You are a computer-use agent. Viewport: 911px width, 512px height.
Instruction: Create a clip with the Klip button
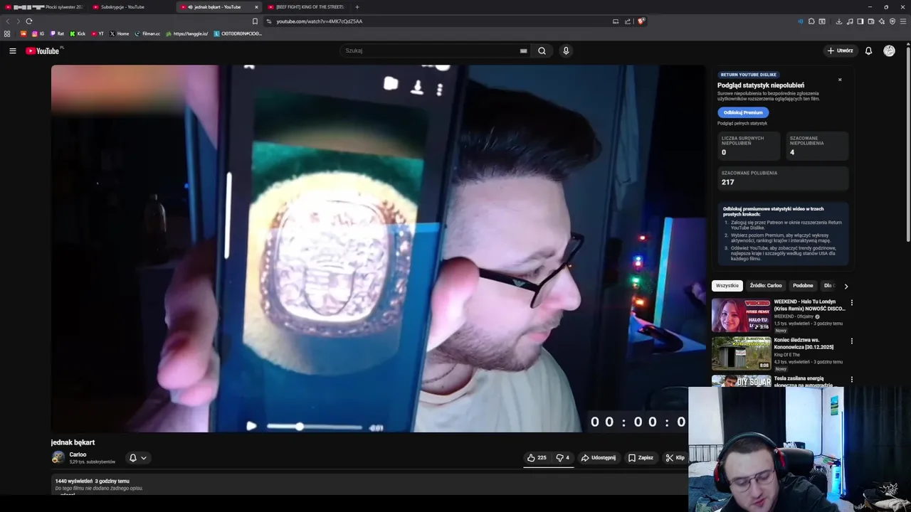tap(675, 458)
